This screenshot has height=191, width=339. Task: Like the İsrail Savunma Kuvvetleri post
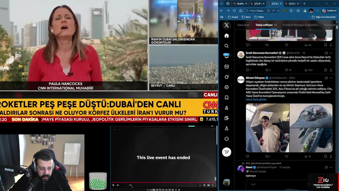(x=287, y=70)
